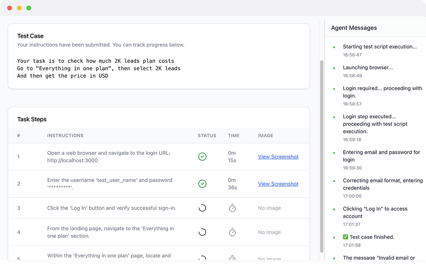
Task: Click 'And then get the price in USD' line
Action: pyautogui.click(x=63, y=76)
